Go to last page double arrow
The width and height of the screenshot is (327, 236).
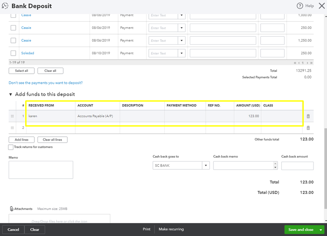(x=311, y=63)
